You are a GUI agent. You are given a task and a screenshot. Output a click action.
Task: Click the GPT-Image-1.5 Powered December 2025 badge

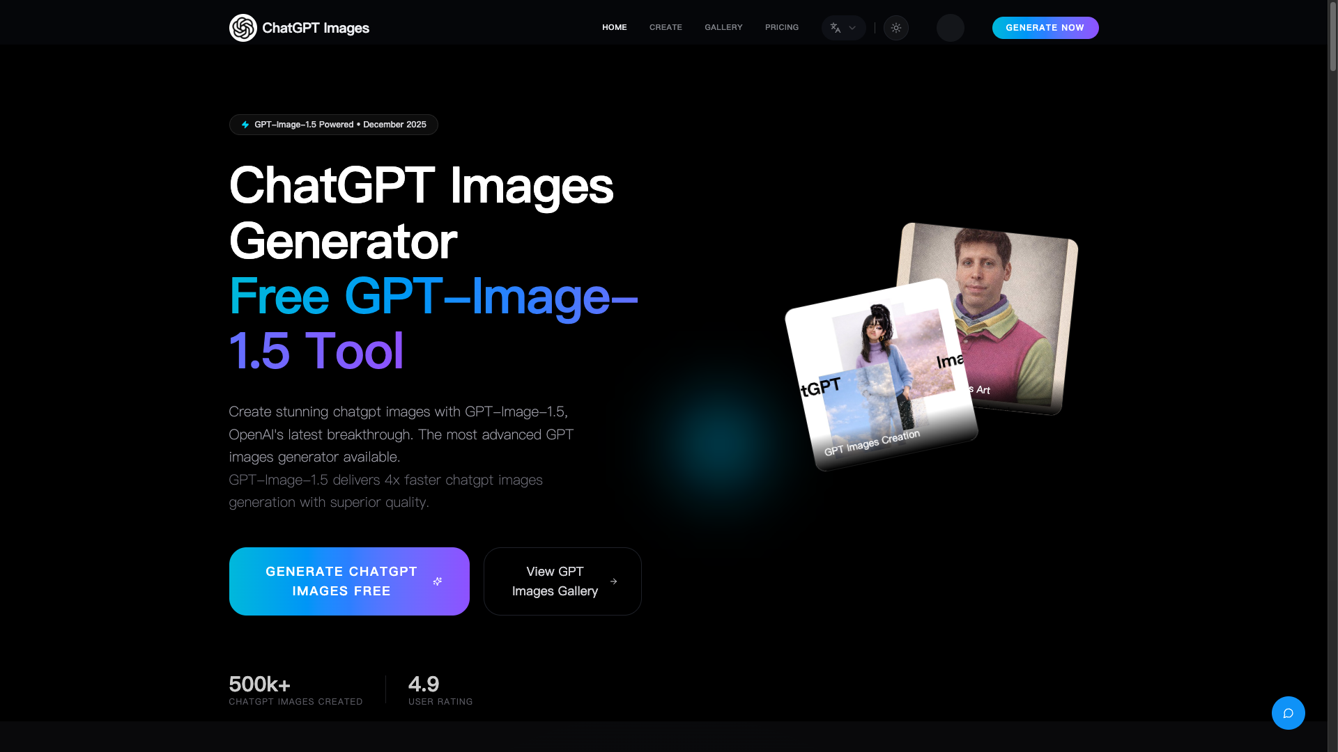click(333, 125)
